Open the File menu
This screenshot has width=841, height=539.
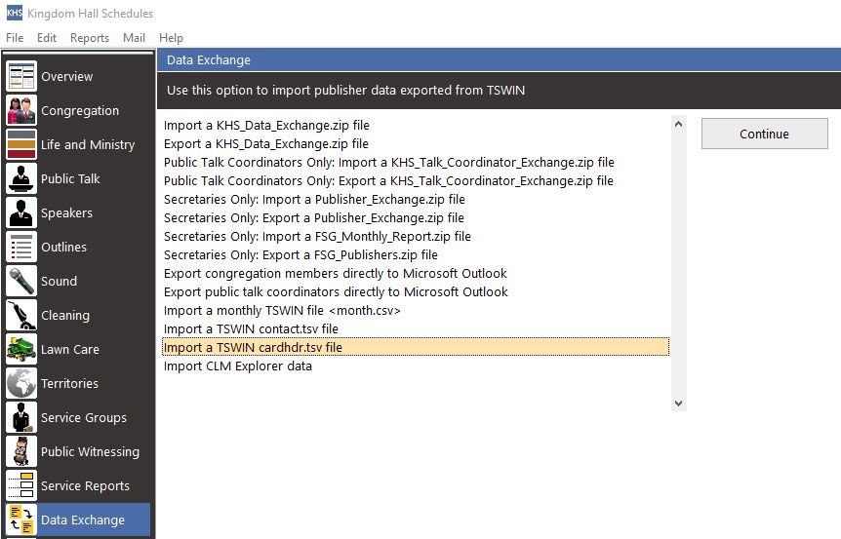tap(15, 38)
